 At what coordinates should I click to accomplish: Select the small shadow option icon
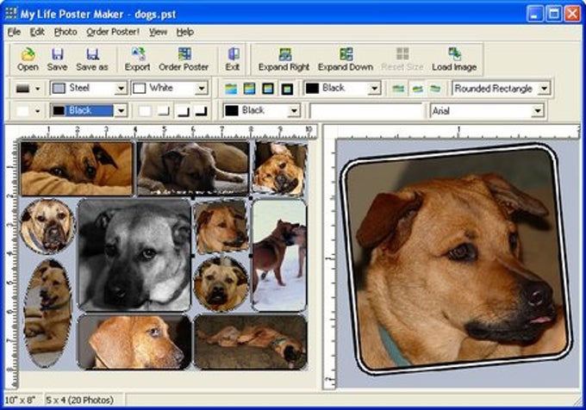[x=164, y=110]
